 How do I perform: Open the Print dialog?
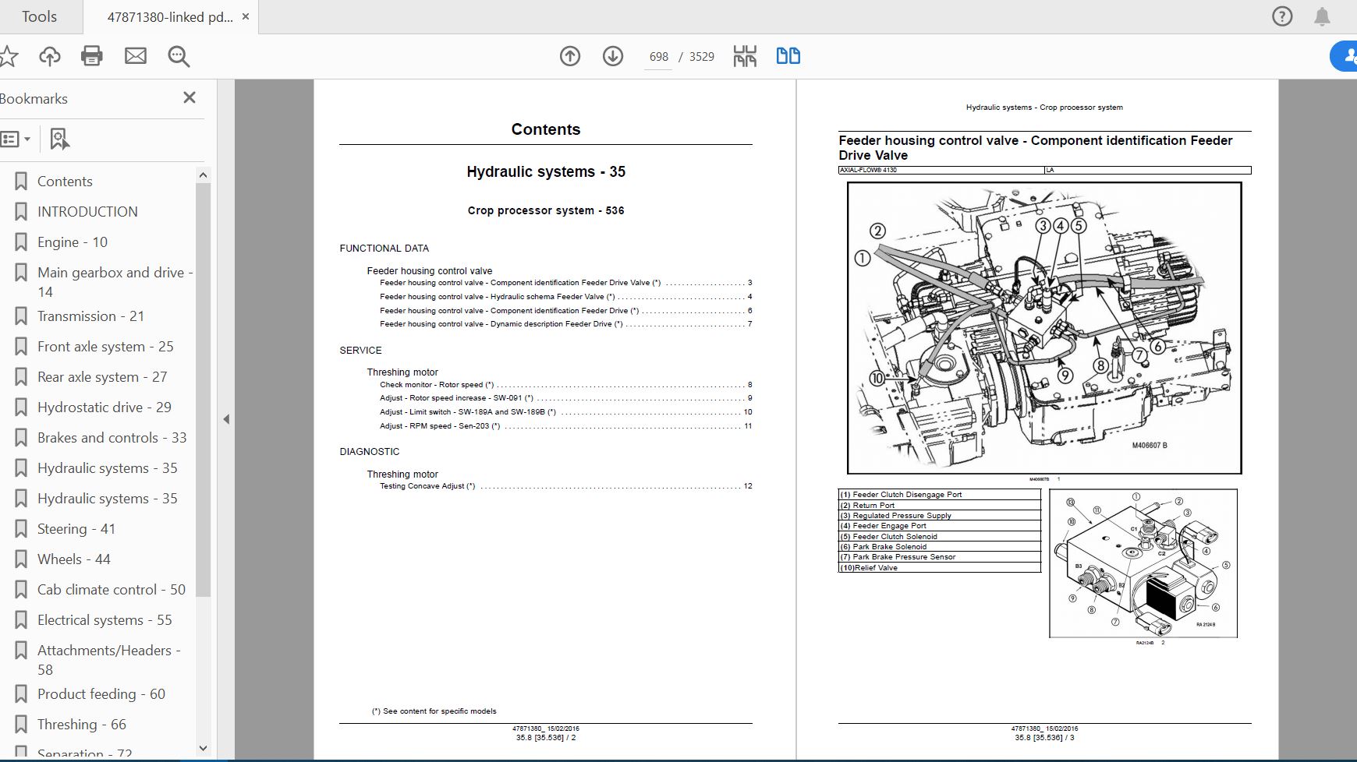coord(91,55)
